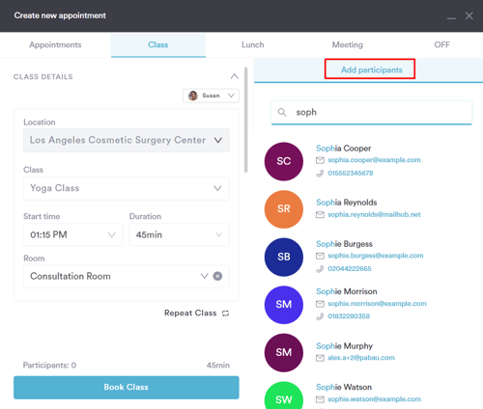483x409 pixels.
Task: Switch to the Lunch tab
Action: coord(253,45)
